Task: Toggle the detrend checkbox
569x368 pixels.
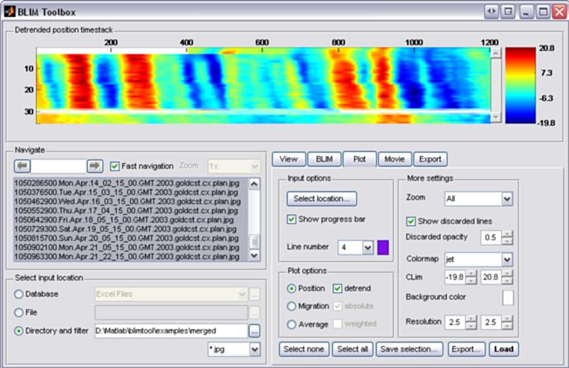Action: click(337, 288)
